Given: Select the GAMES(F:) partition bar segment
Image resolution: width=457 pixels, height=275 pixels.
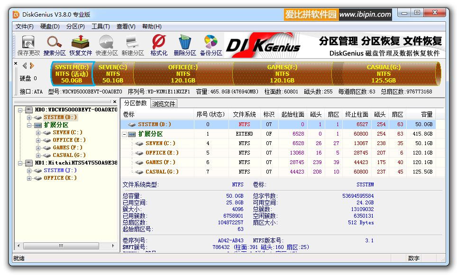Looking at the screenshot, I should [282, 73].
